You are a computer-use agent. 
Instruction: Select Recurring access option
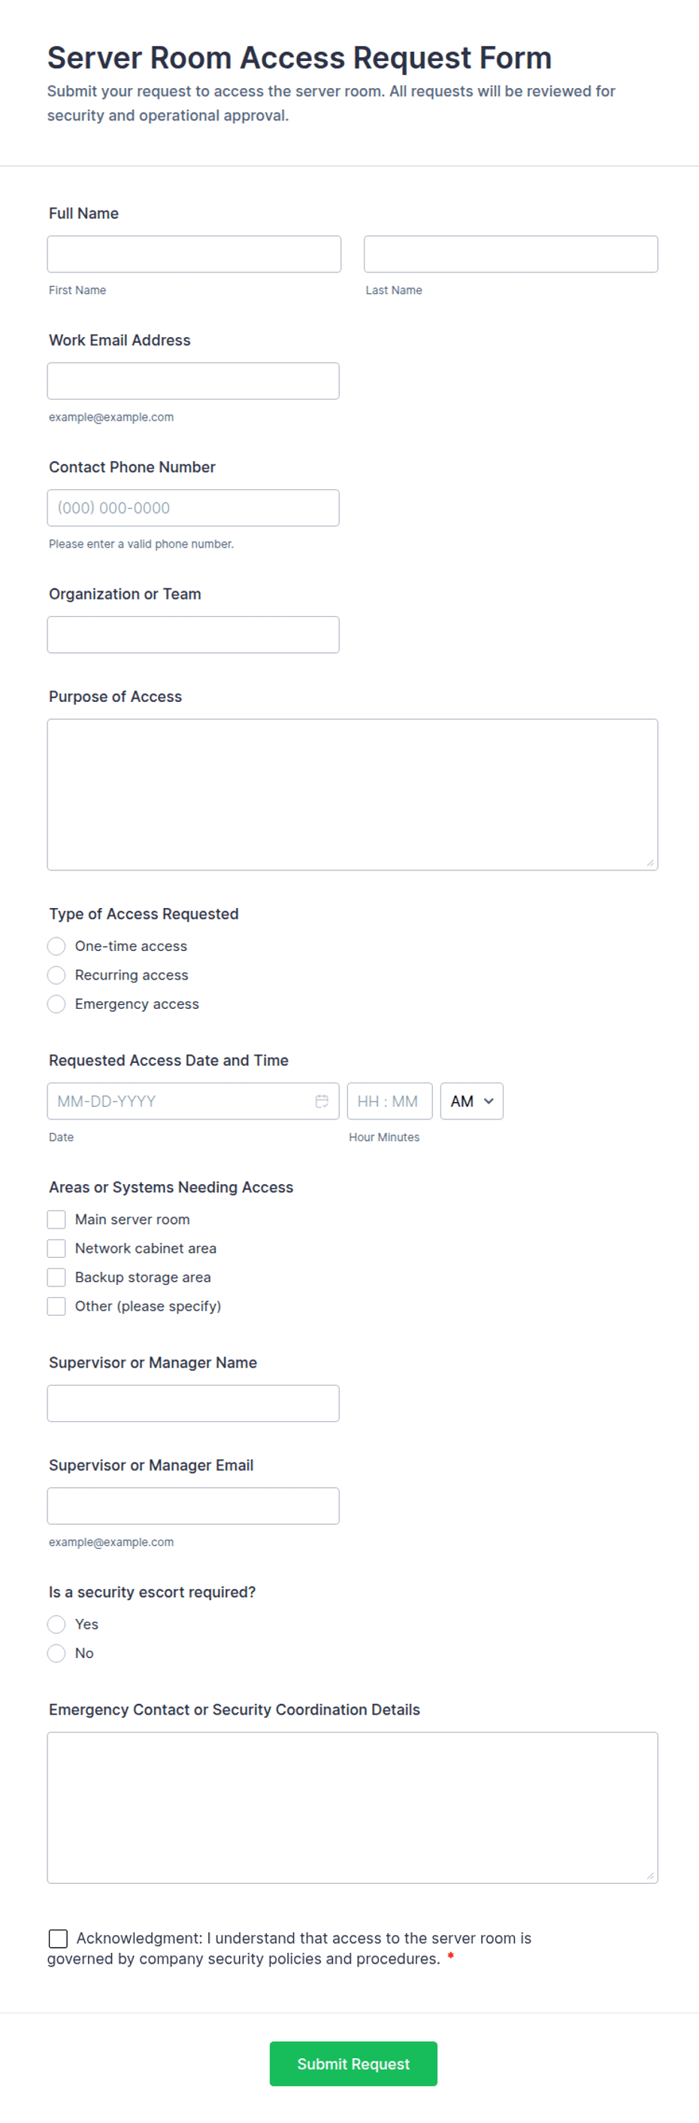pyautogui.click(x=56, y=975)
